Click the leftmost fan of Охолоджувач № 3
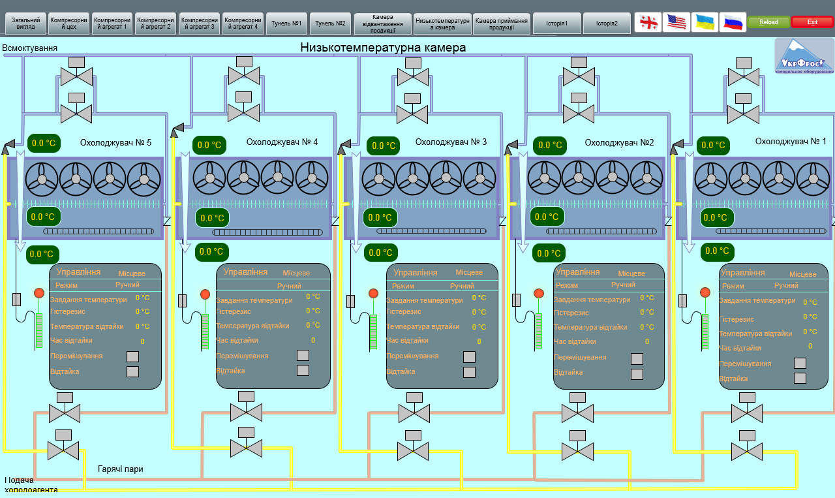Image resolution: width=835 pixels, height=498 pixels. tap(378, 178)
